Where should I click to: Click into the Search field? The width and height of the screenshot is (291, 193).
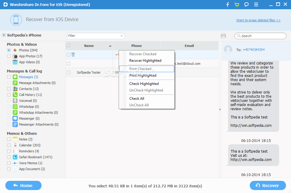point(260,36)
